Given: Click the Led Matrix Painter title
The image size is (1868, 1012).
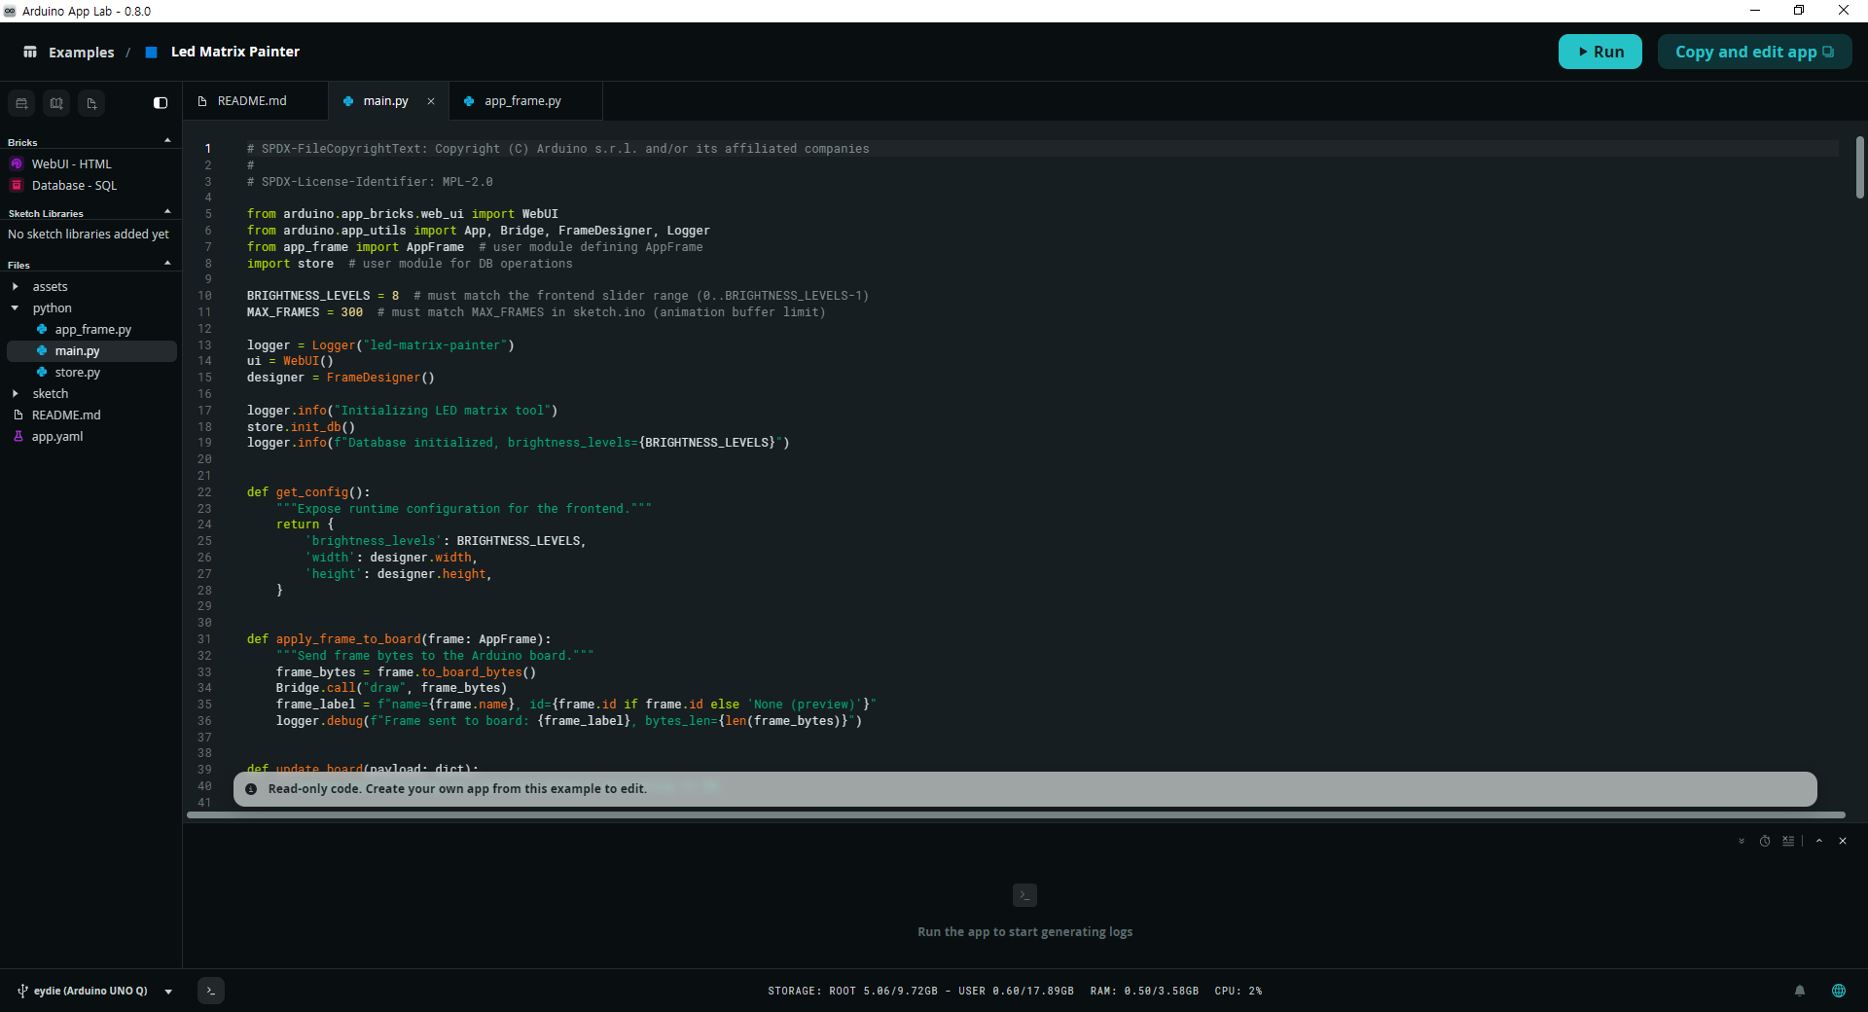Looking at the screenshot, I should (235, 52).
